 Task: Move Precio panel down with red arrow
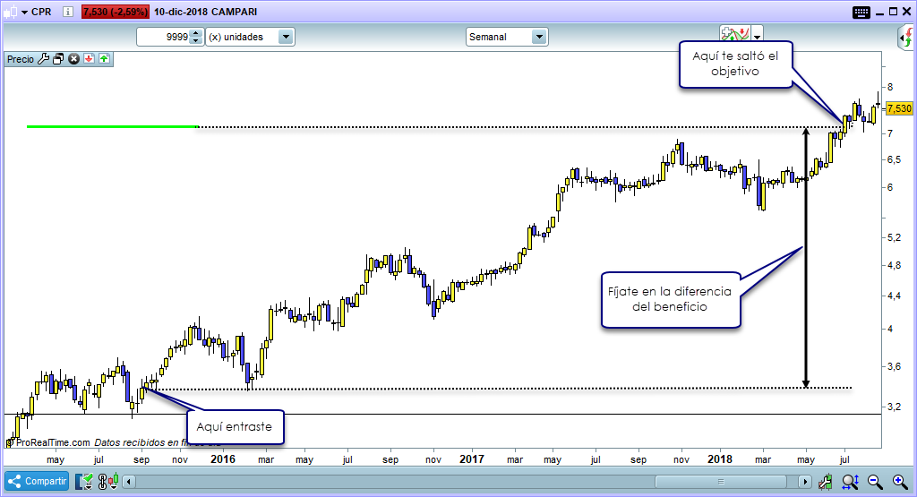point(90,59)
